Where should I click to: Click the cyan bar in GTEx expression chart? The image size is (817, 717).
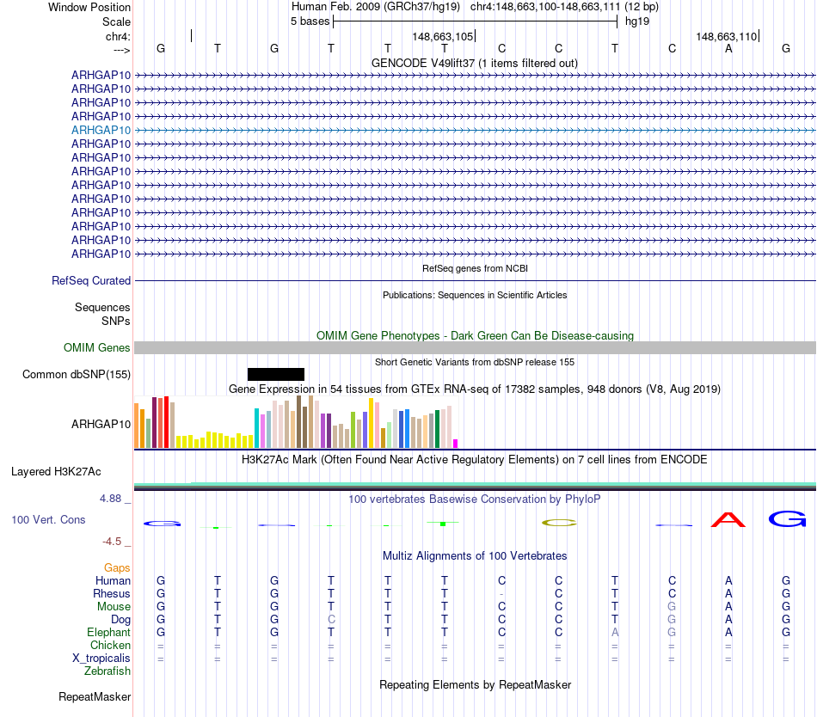coord(257,428)
